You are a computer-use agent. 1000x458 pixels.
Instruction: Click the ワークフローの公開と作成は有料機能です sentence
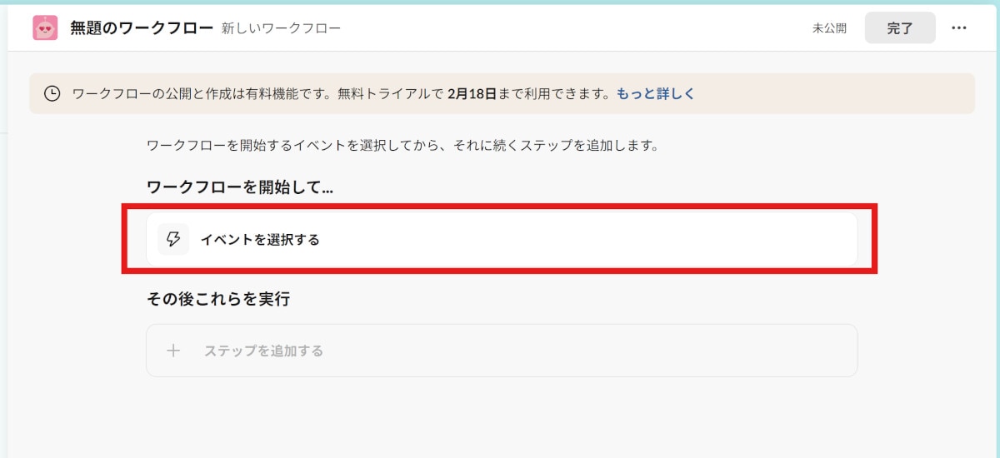202,93
